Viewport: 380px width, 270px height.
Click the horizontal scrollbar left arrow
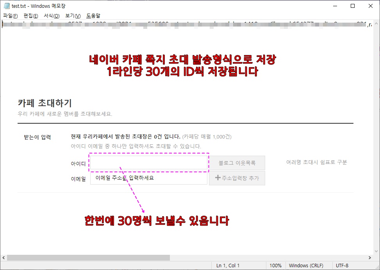4,258
